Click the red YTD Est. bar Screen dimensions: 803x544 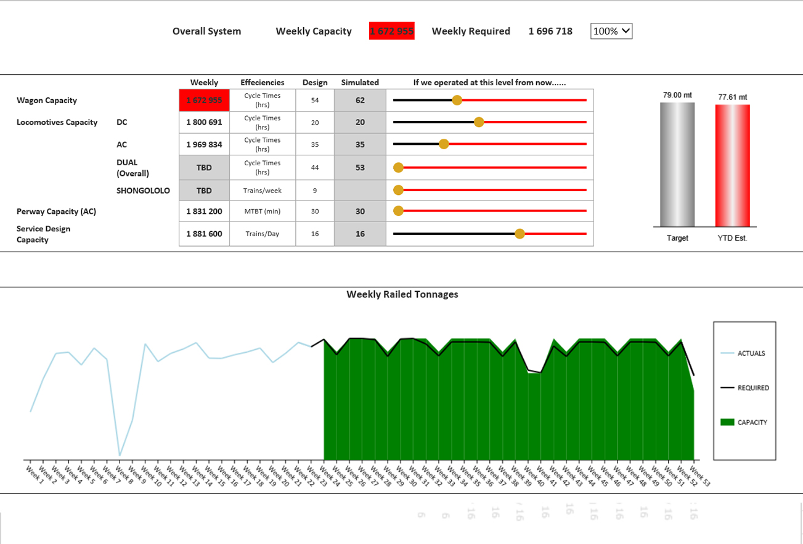tap(732, 165)
